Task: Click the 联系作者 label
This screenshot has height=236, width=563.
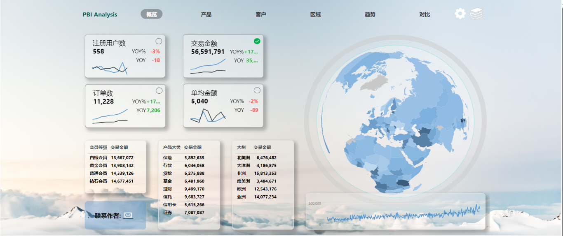Action: pyautogui.click(x=108, y=216)
